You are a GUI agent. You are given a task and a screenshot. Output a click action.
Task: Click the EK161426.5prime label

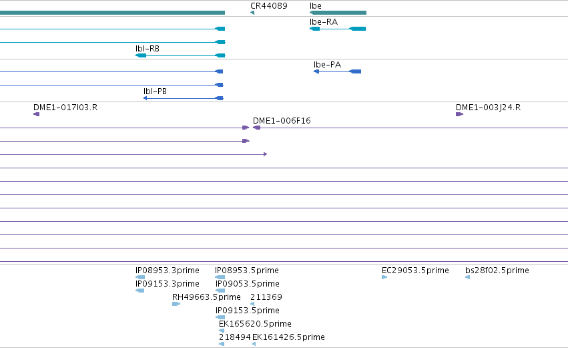(x=288, y=337)
